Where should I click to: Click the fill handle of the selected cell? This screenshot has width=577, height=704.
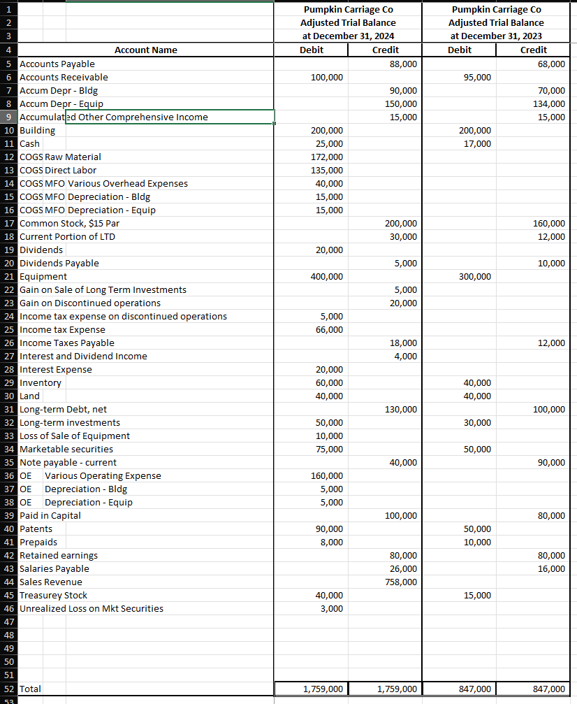274,124
